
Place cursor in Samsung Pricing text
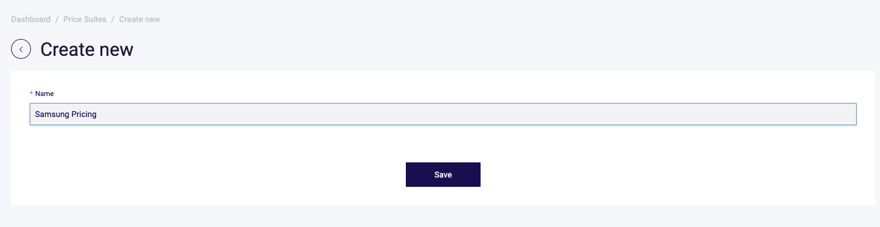66,114
